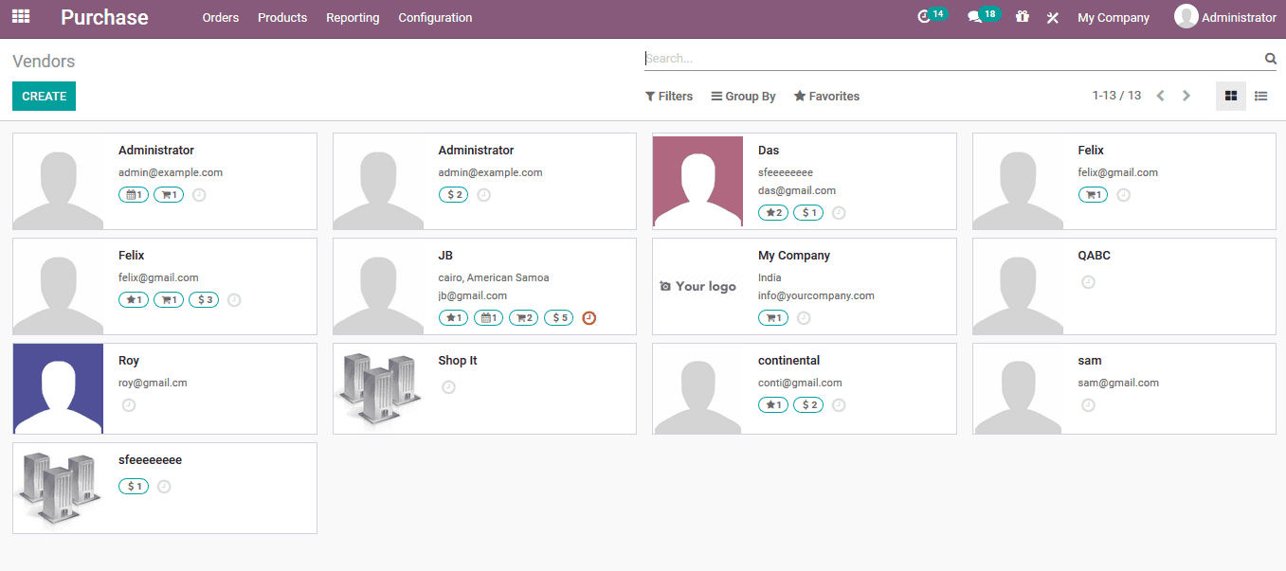Open the Orders menu
1286x571 pixels.
220,17
